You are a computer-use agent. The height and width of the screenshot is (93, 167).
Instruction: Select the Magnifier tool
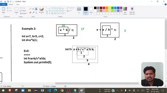point(36,13)
